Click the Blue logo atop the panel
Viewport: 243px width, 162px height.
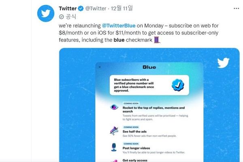[149, 67]
